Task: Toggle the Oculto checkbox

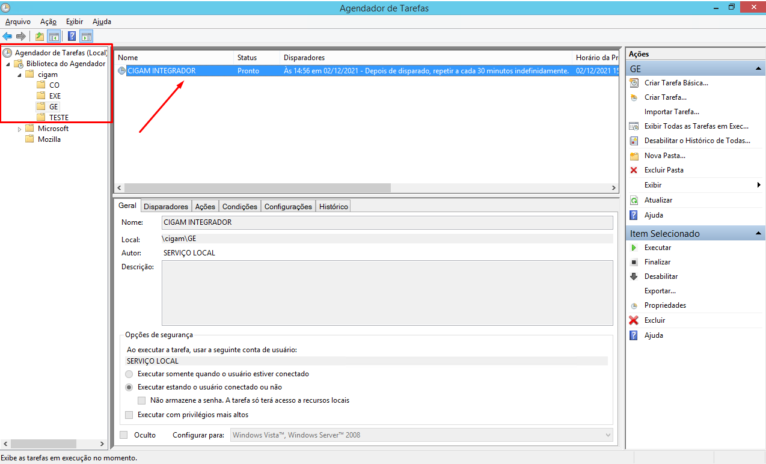Action: [124, 435]
